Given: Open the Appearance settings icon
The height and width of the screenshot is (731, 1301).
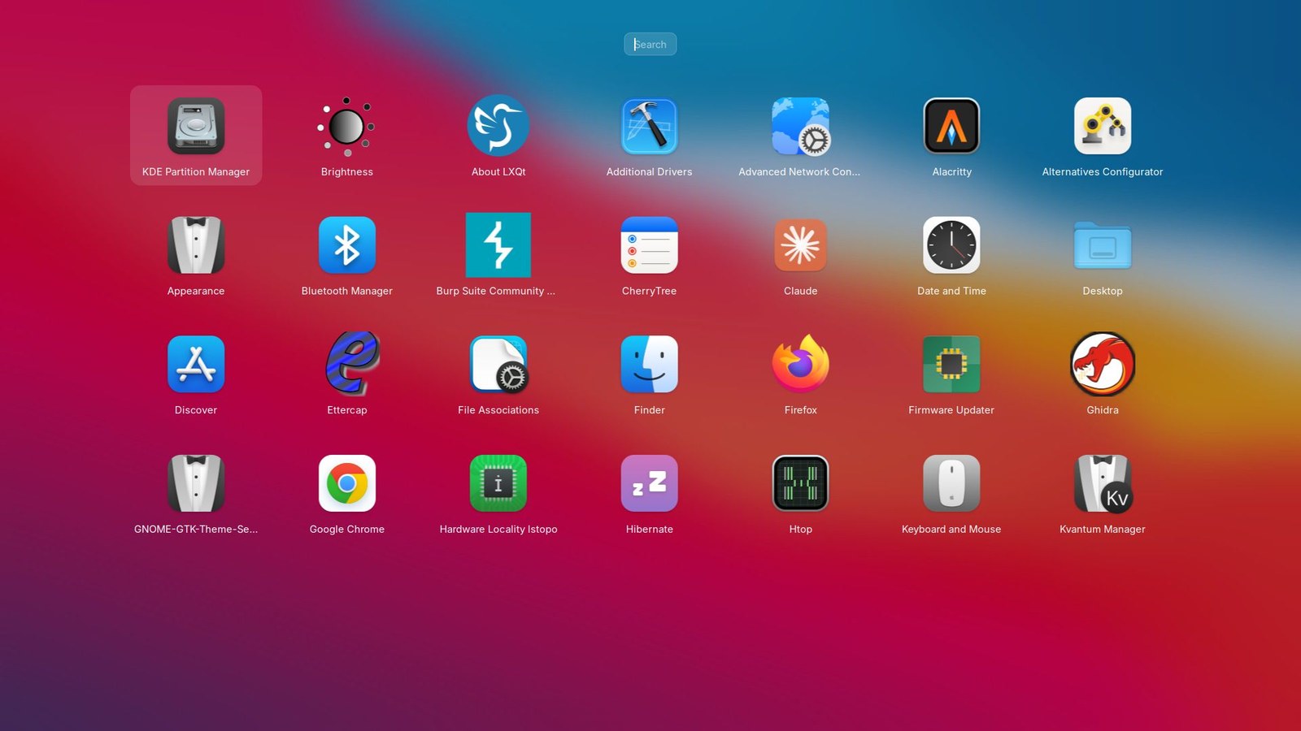Looking at the screenshot, I should coord(196,245).
